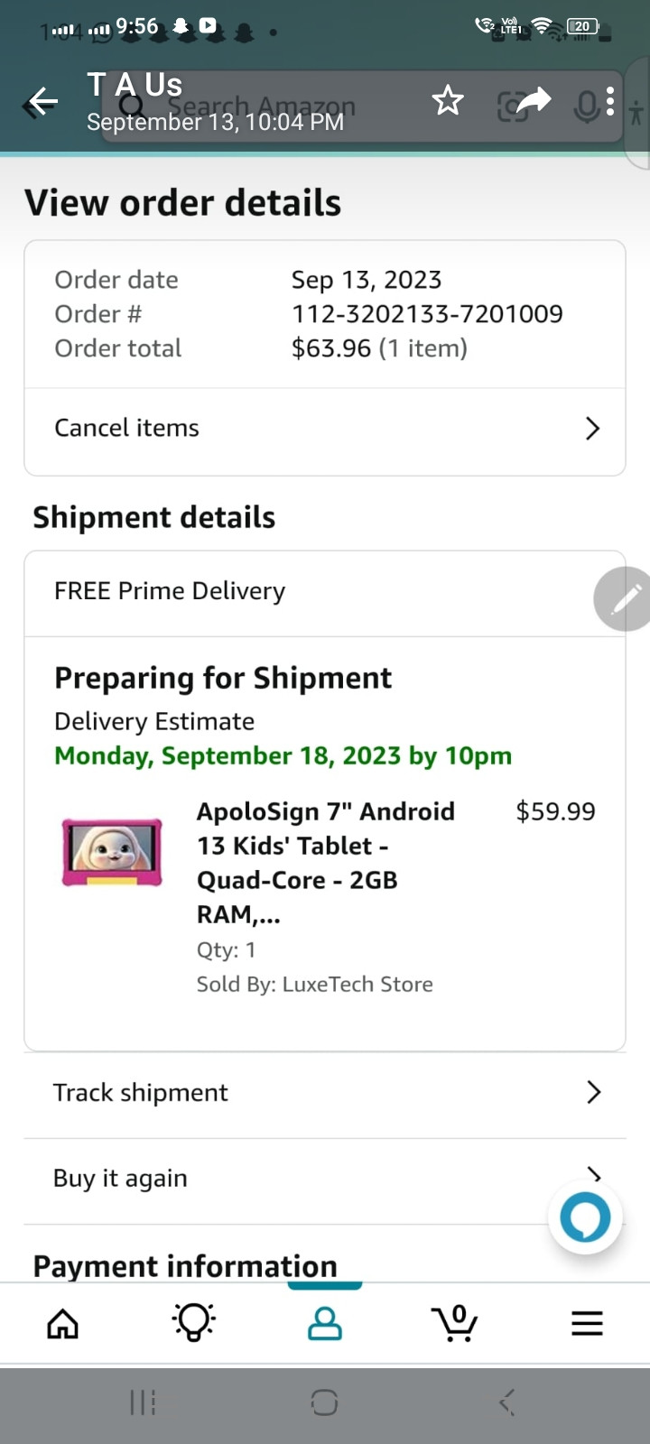Open the profile account tab
This screenshot has height=1444, width=650.
pos(325,1324)
